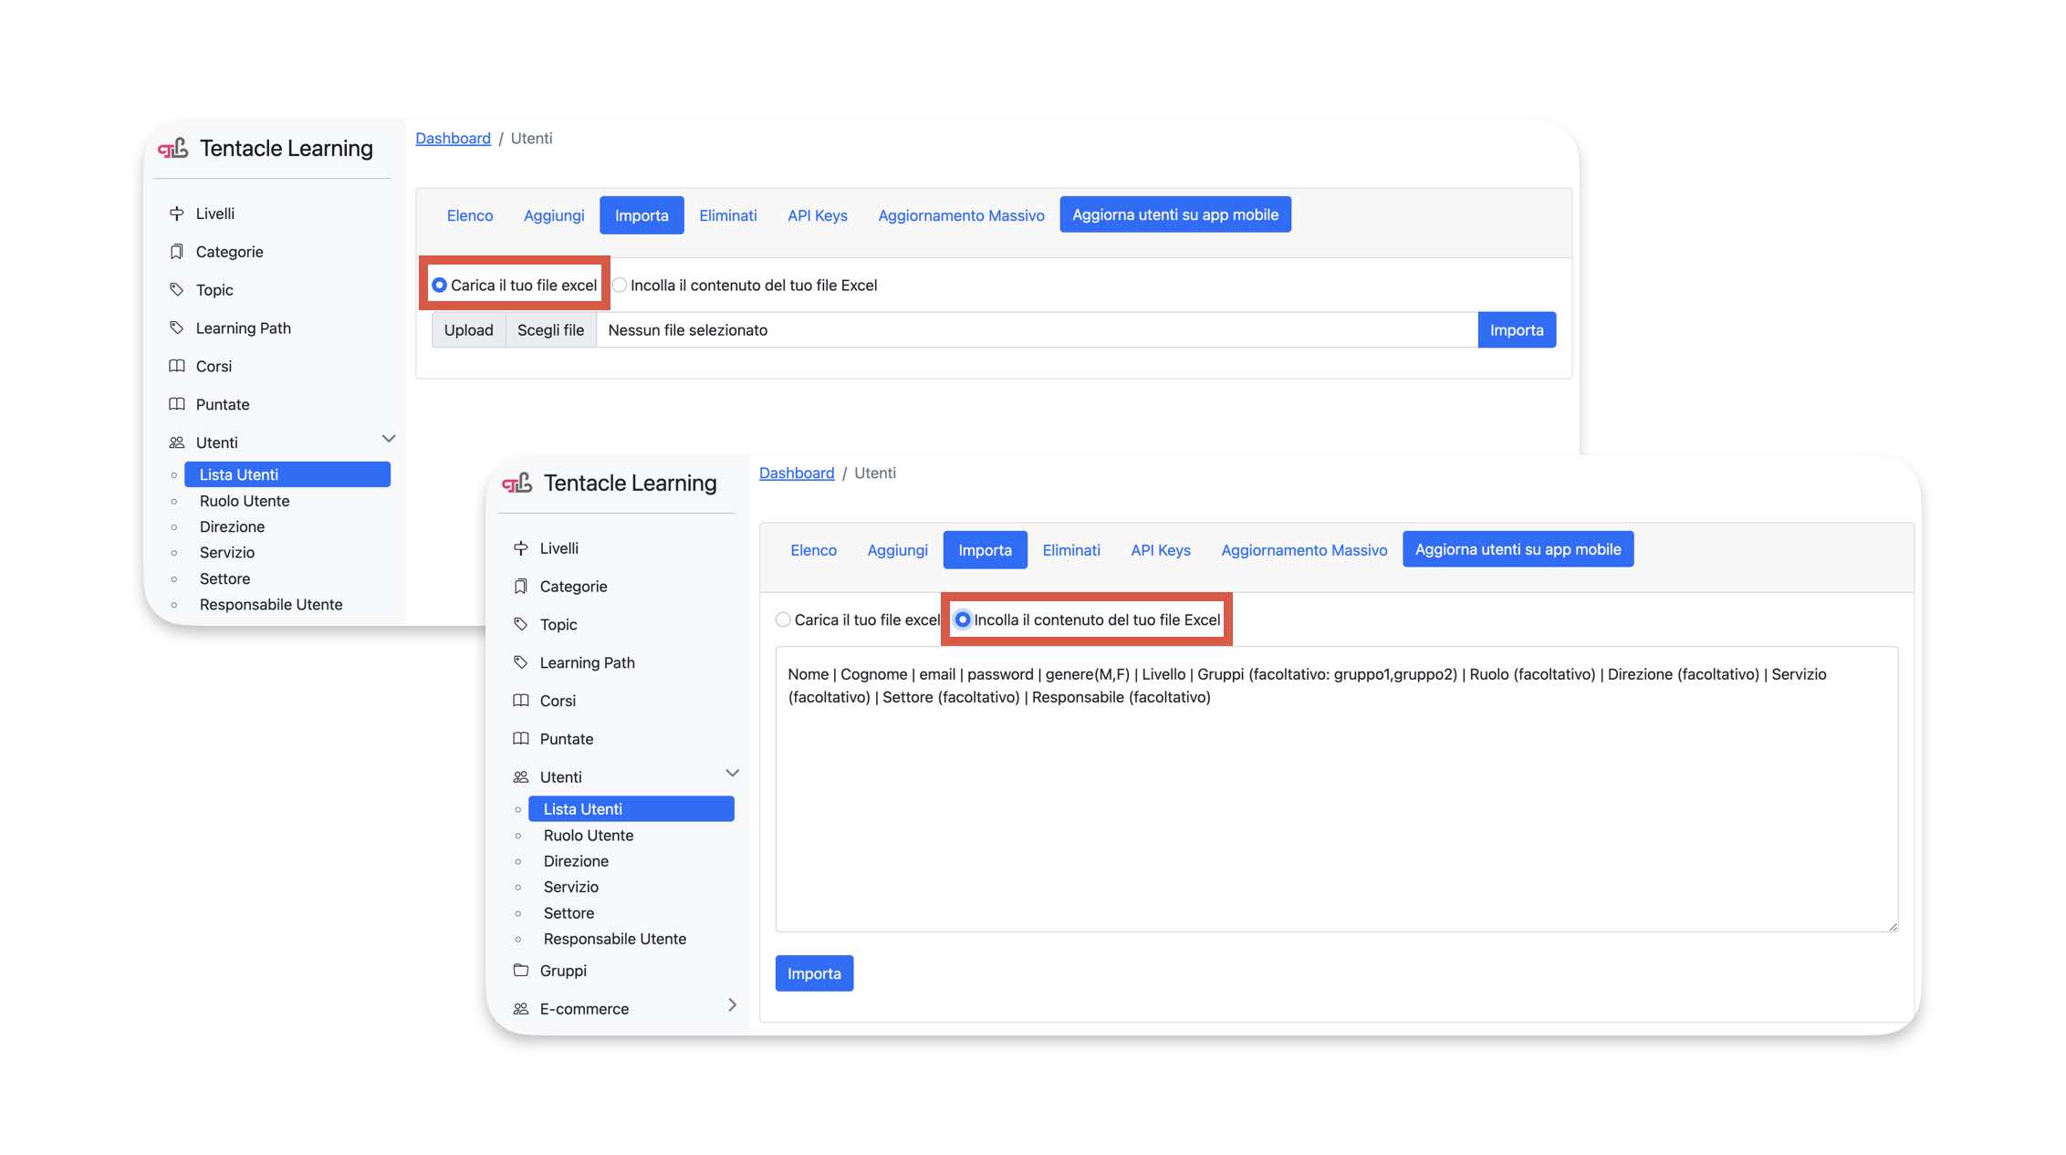Click the Categorie bookmark icon in the front sidebar
This screenshot has height=1155, width=2066.
[x=521, y=587]
